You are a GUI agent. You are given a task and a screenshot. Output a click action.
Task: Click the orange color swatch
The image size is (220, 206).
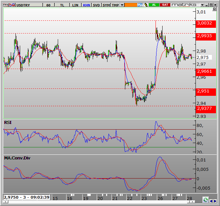(x=131, y=5)
